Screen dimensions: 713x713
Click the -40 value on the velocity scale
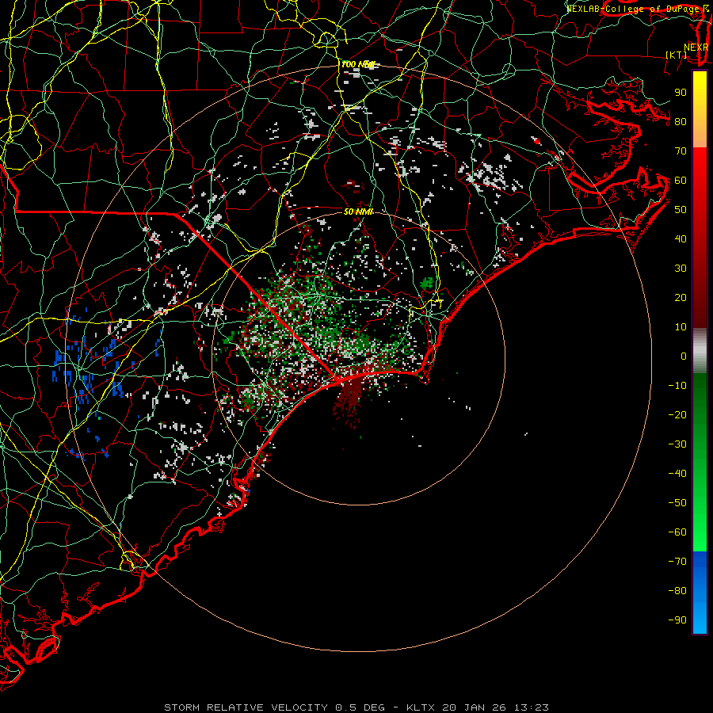(677, 474)
